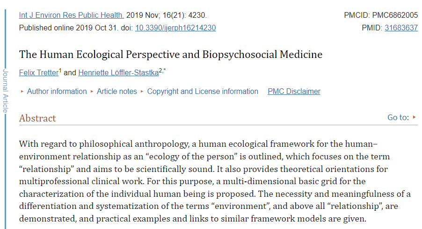The width and height of the screenshot is (422, 229).
Task: Click the article title text
Action: [171, 54]
